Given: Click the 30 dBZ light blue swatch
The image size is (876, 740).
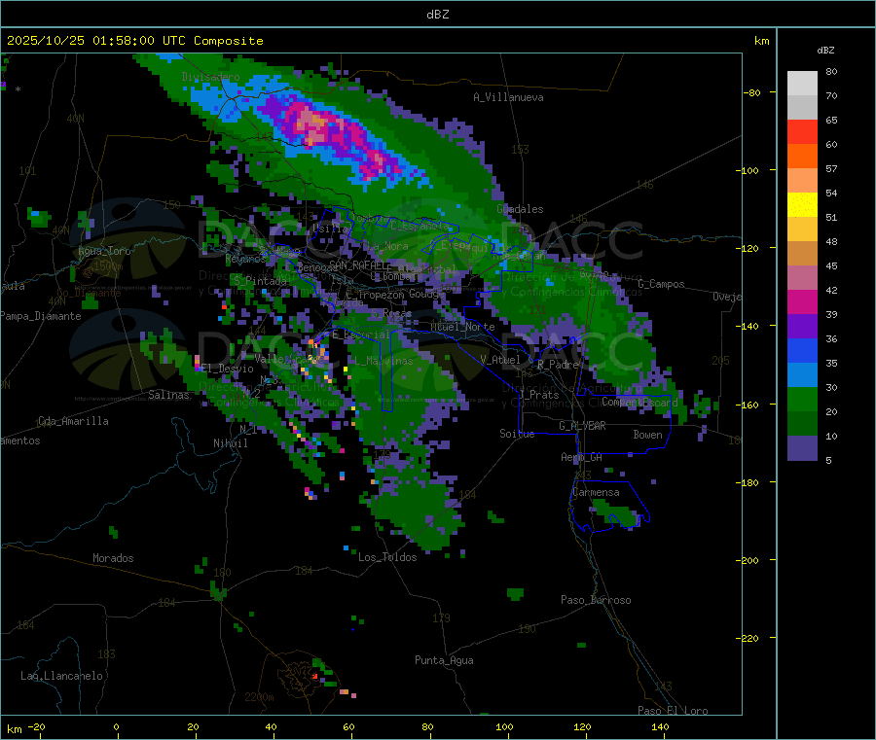Looking at the screenshot, I should [802, 375].
